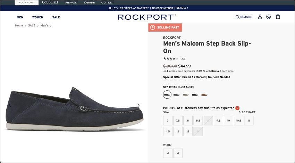The width and height of the screenshot is (295, 163).
Task: Select size 10.5
Action: 238,121
